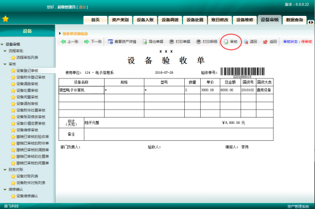This screenshot has height=209, width=315.
Task: Click the 微型电子计算机 device name cell
Action: (x=81, y=90)
